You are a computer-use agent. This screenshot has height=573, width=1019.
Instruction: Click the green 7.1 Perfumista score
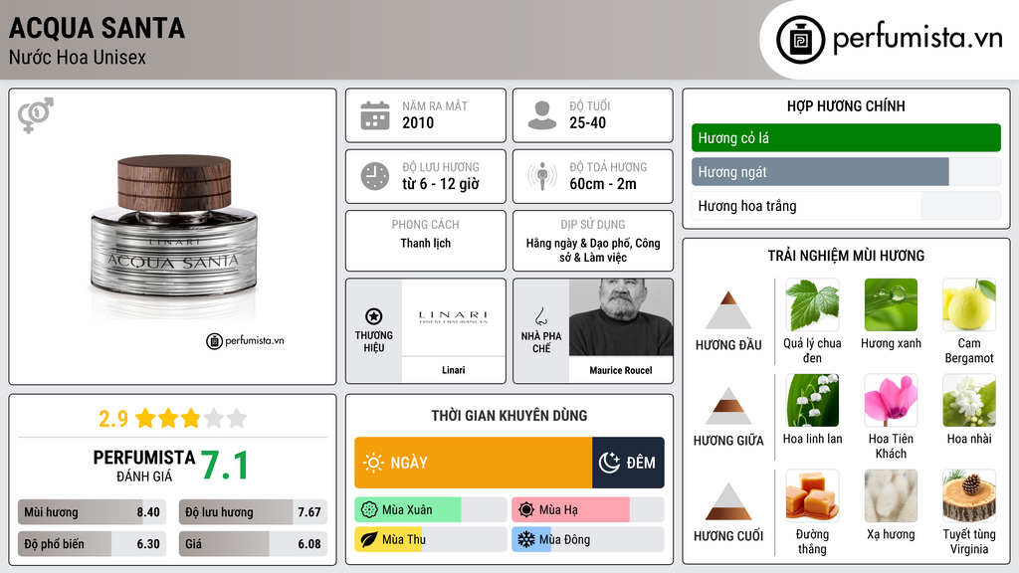(224, 466)
